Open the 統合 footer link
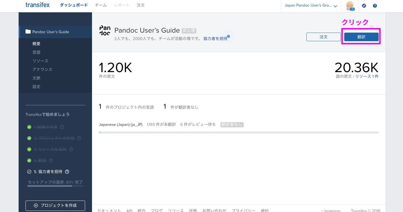 [x=142, y=211]
